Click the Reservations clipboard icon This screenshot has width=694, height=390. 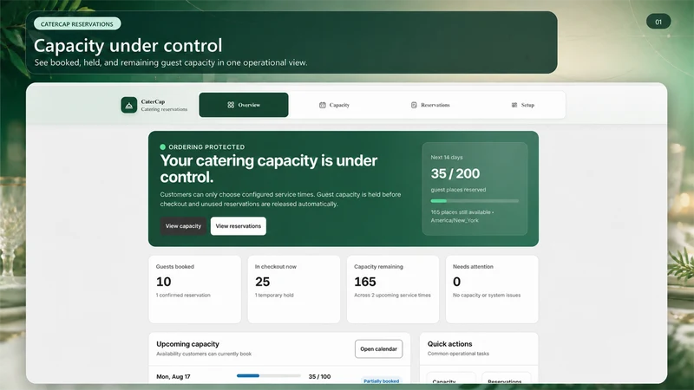coord(414,105)
